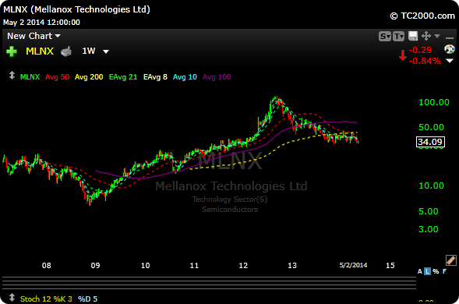459x304 pixels.
Task: Click the -0.29 net change value
Action: pos(420,50)
